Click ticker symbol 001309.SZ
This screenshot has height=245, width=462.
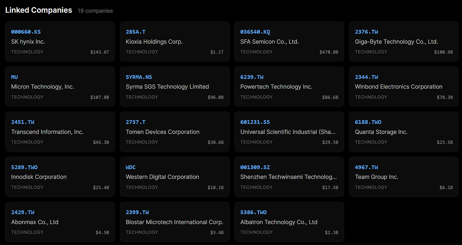255,167
